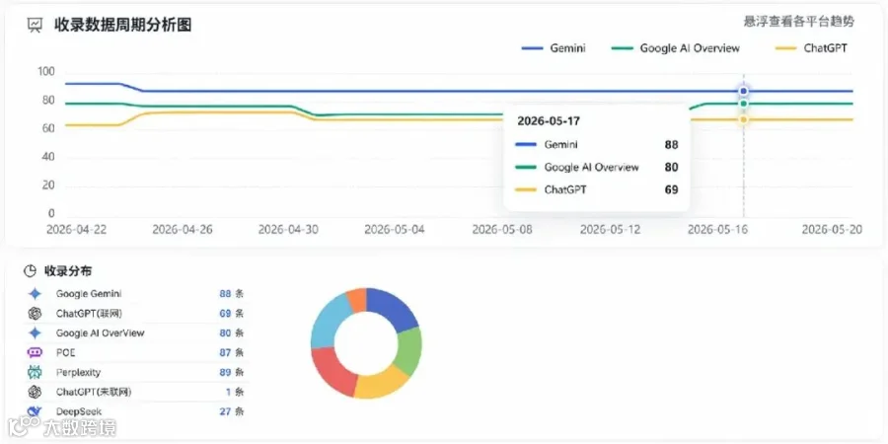The image size is (888, 444).
Task: Click the Google Gemini sparkle icon
Action: [x=35, y=294]
